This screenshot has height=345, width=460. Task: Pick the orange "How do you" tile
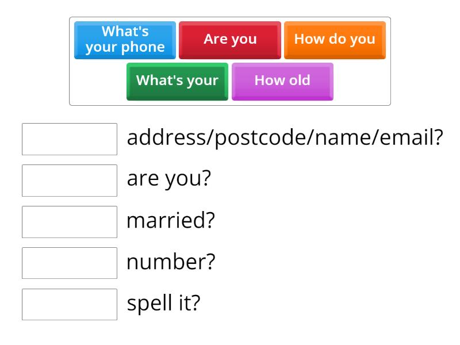pos(335,40)
